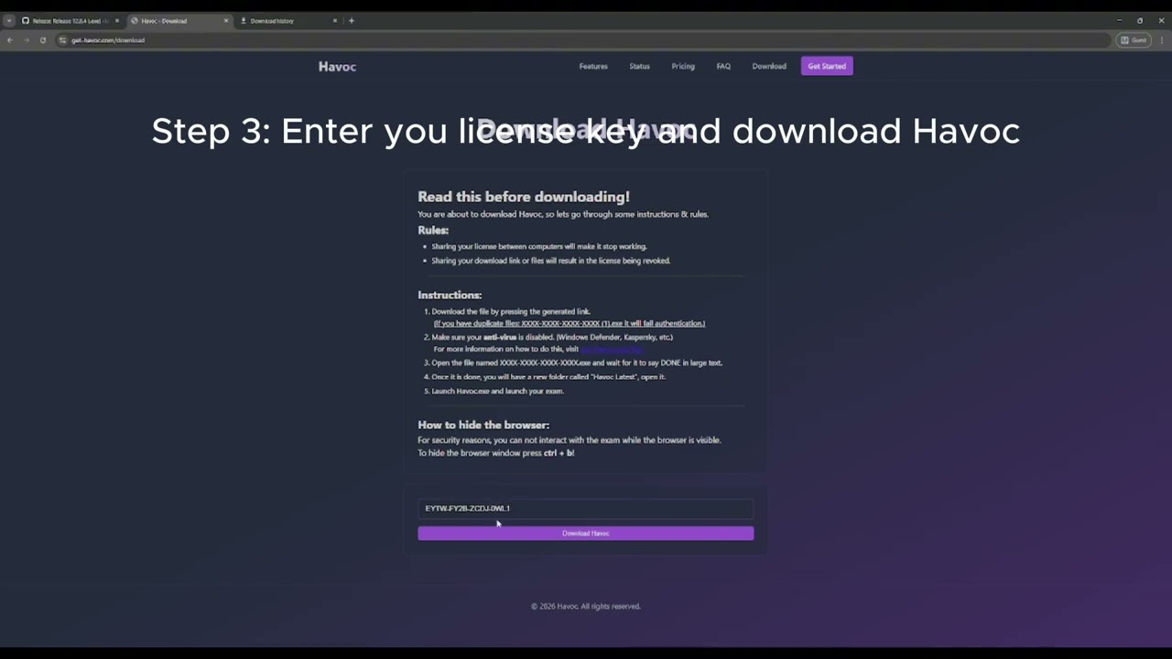This screenshot has width=1172, height=659.
Task: Switch to the GitHub Release tab
Action: pyautogui.click(x=70, y=20)
